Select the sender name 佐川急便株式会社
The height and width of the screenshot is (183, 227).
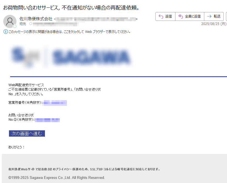(x=36, y=19)
